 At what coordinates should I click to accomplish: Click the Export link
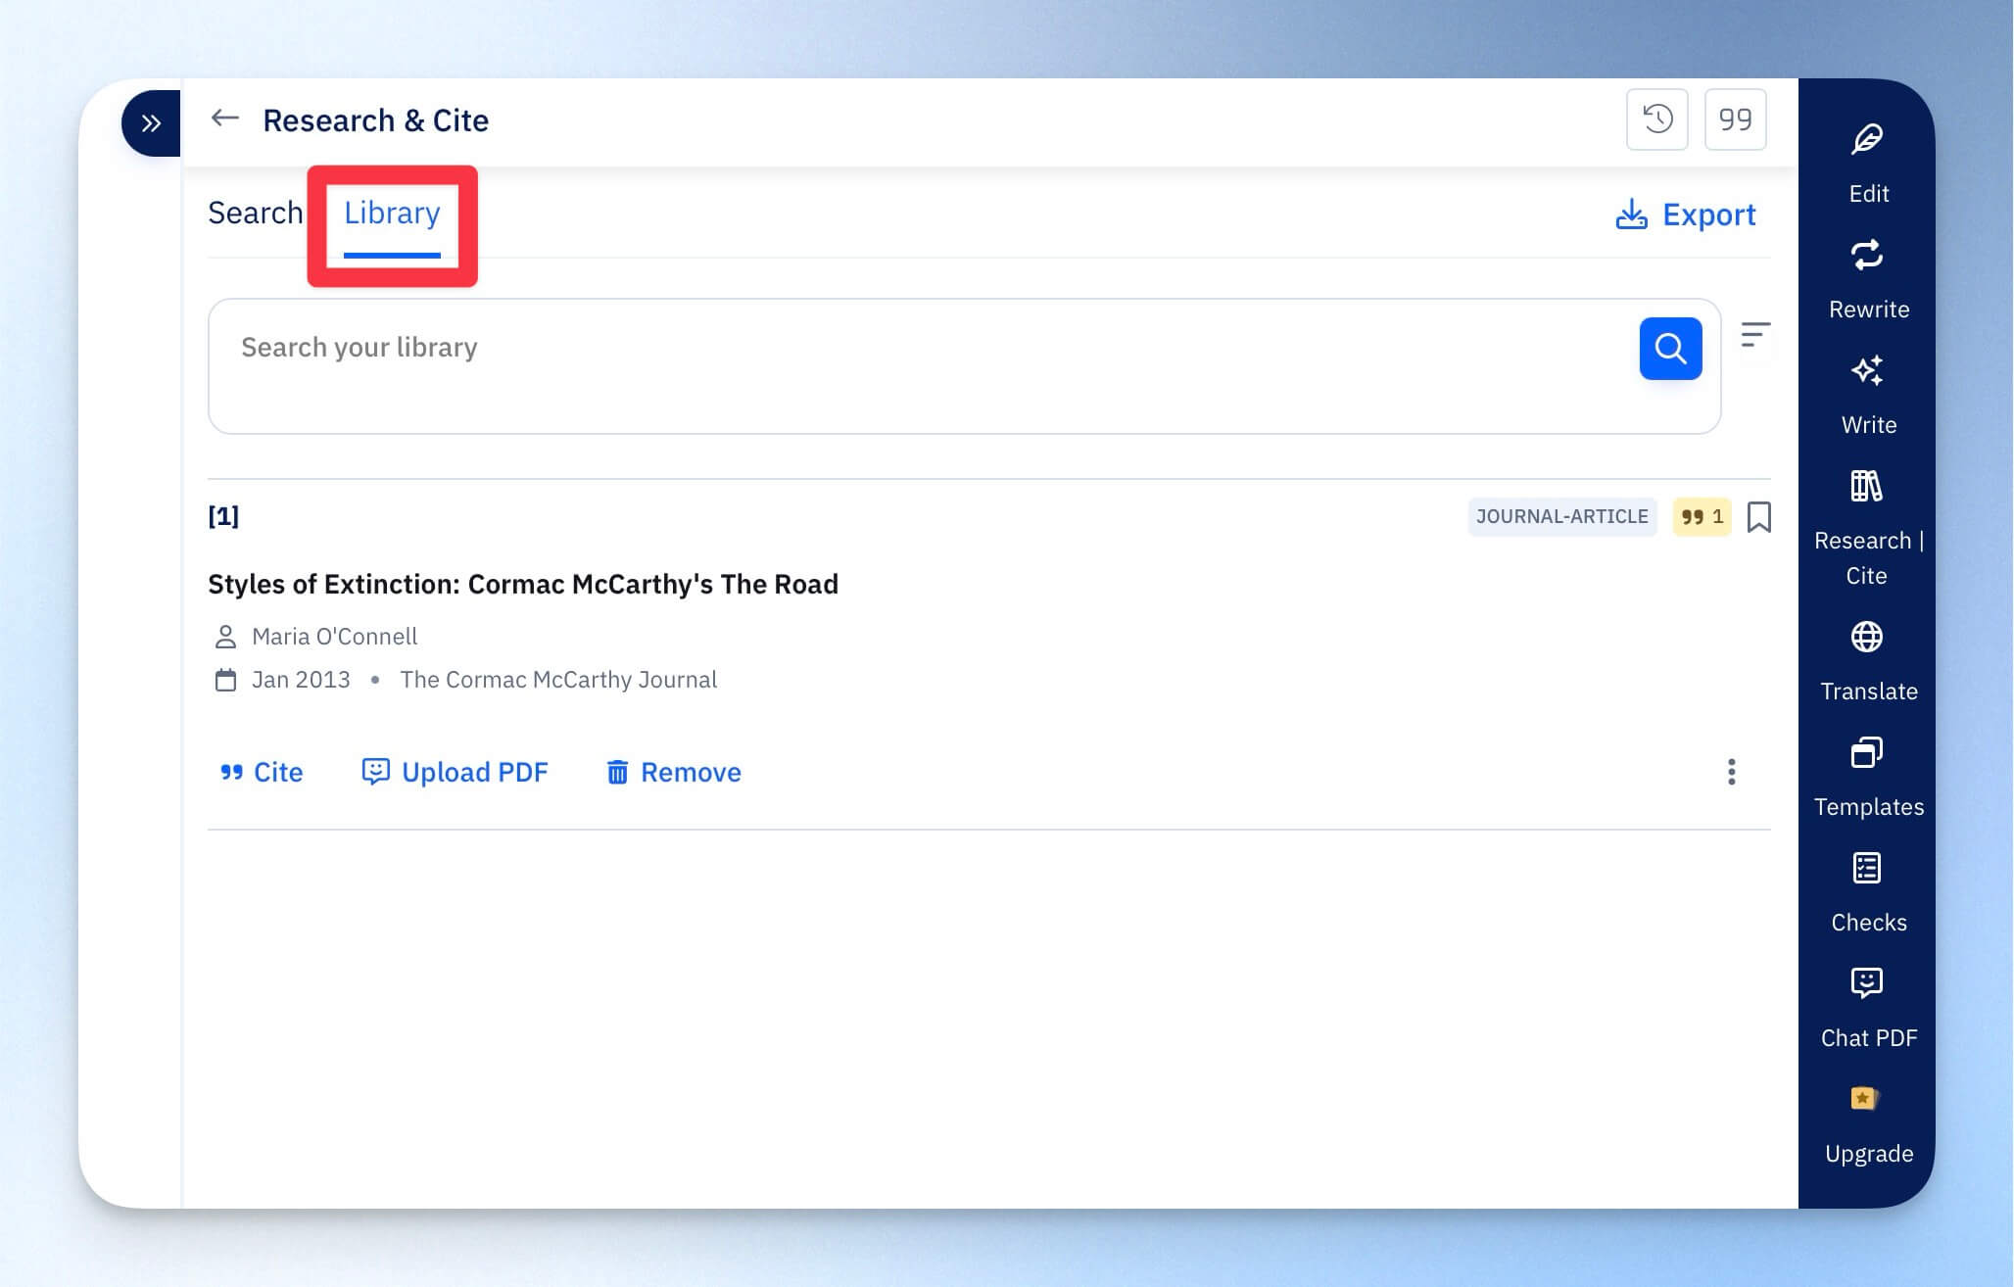(x=1686, y=214)
